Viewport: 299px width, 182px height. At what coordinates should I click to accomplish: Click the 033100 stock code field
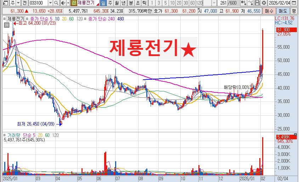[x=39, y=3]
